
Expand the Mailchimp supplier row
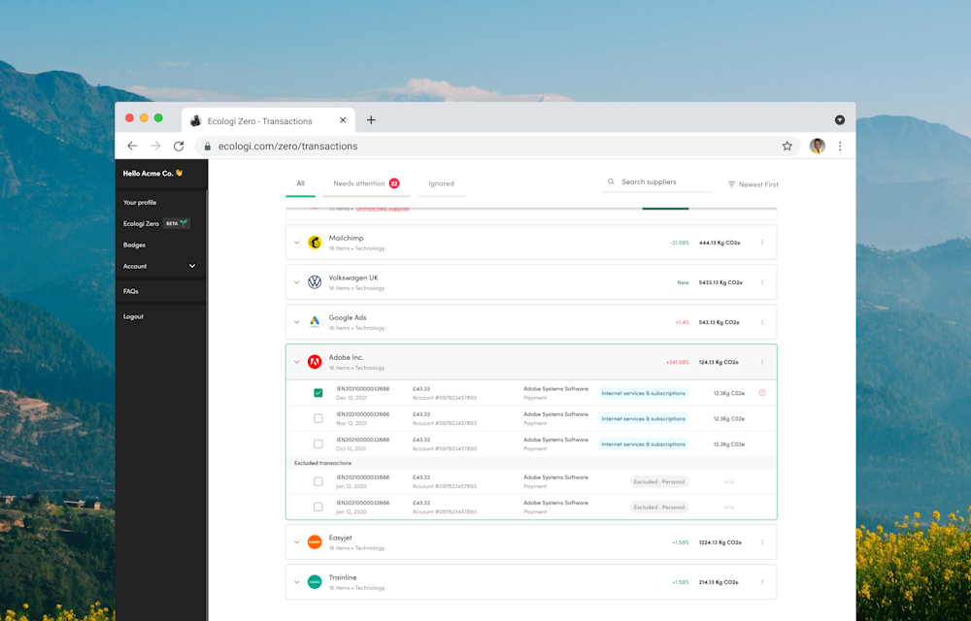297,243
